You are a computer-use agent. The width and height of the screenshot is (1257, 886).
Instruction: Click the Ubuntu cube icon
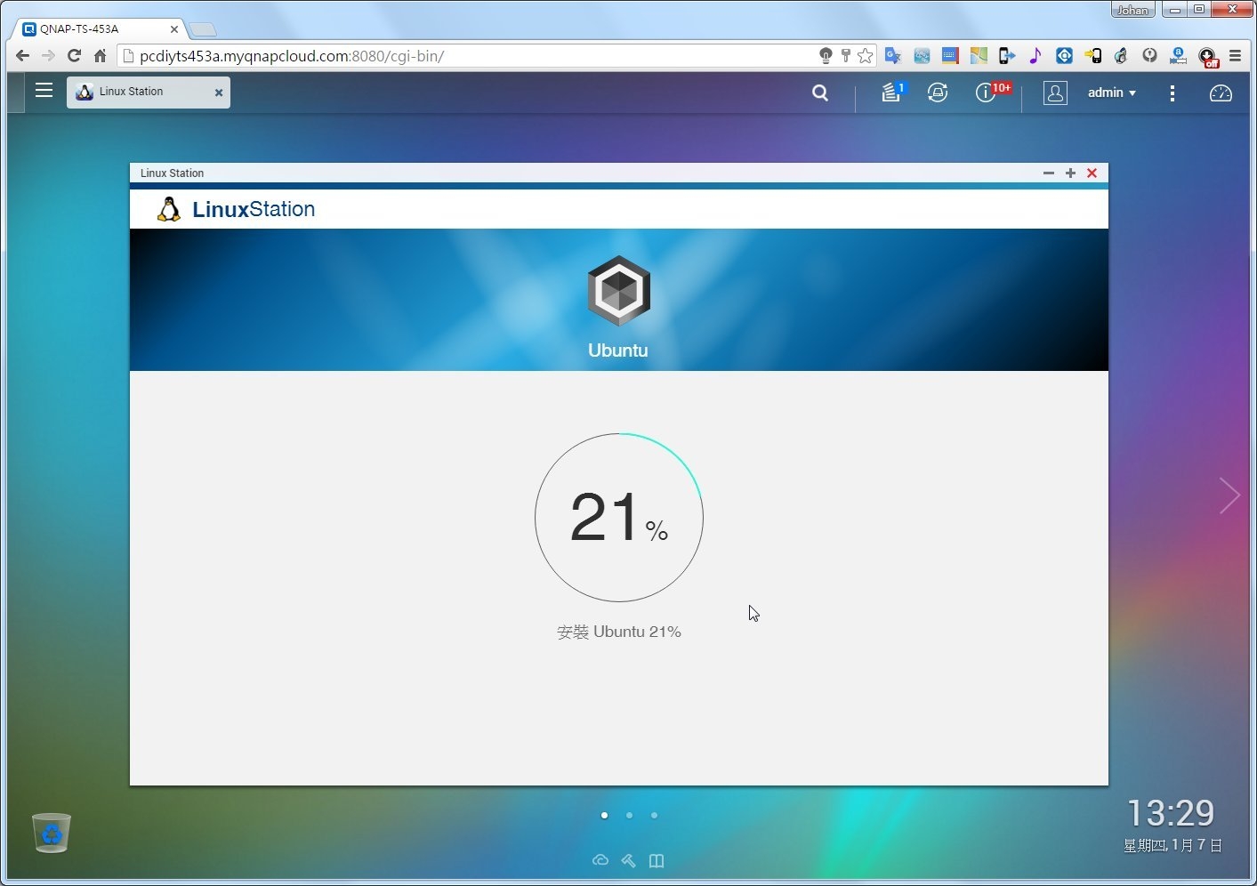pyautogui.click(x=618, y=291)
